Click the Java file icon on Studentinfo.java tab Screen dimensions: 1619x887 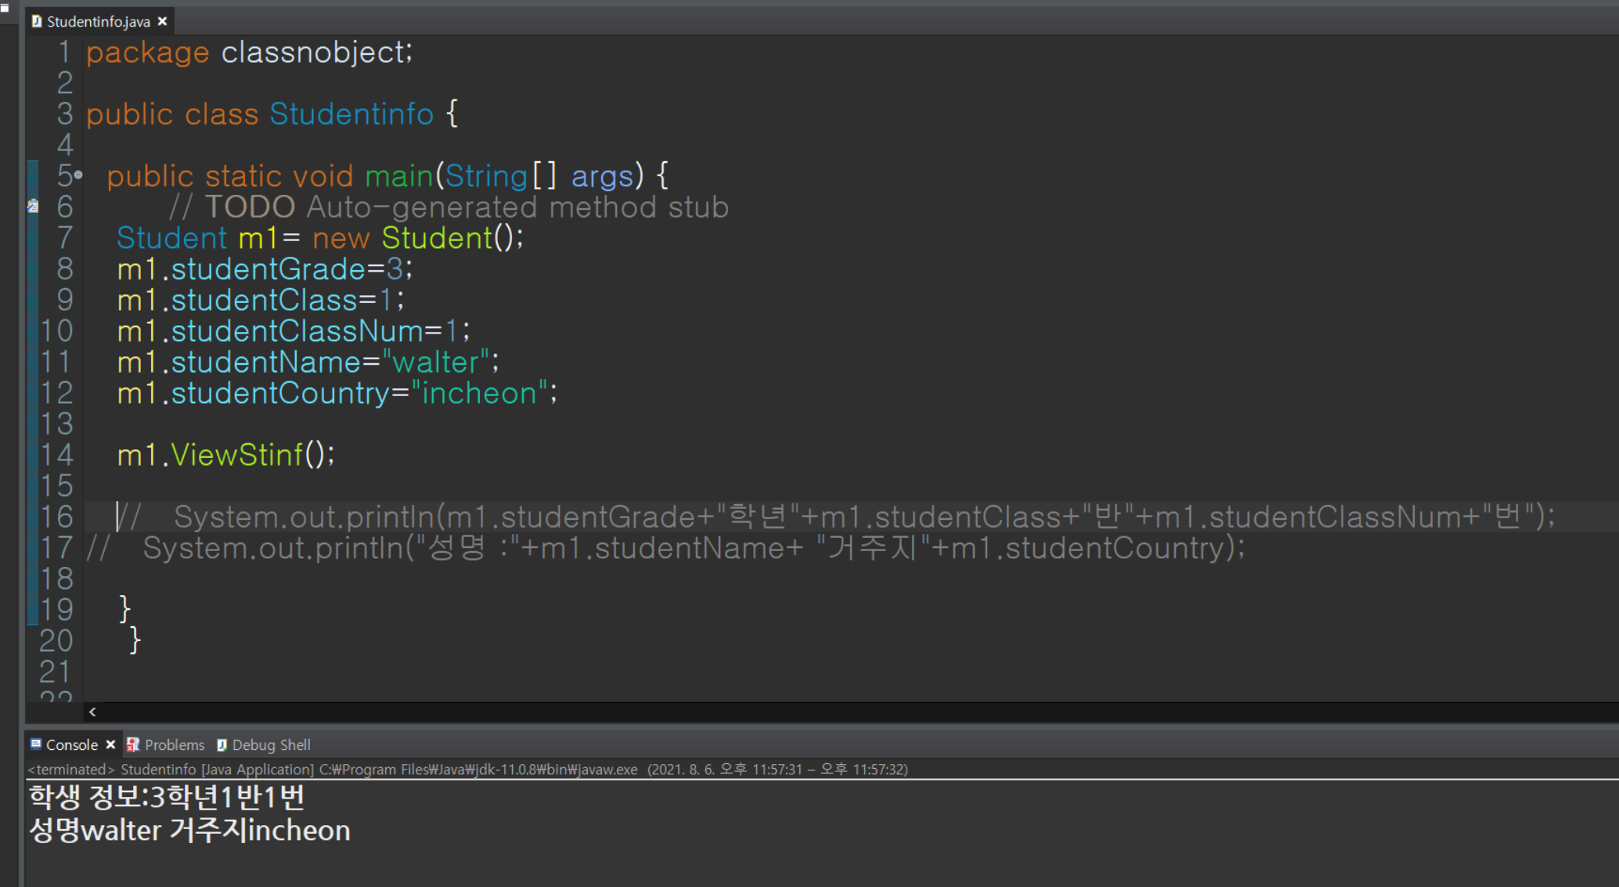coord(36,21)
